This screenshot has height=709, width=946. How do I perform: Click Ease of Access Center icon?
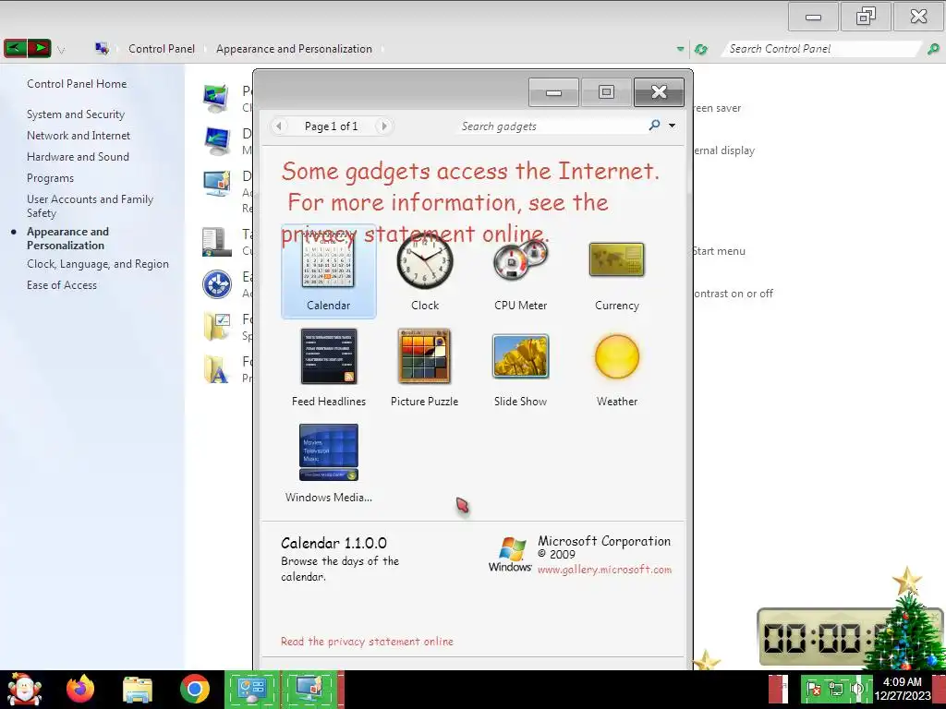tap(217, 284)
